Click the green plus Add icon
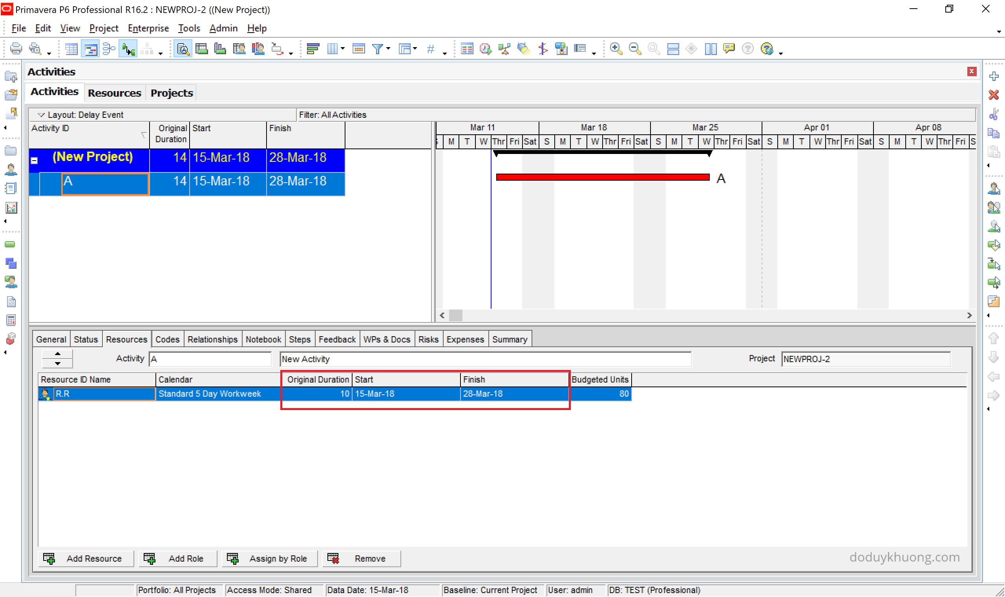 [x=993, y=76]
